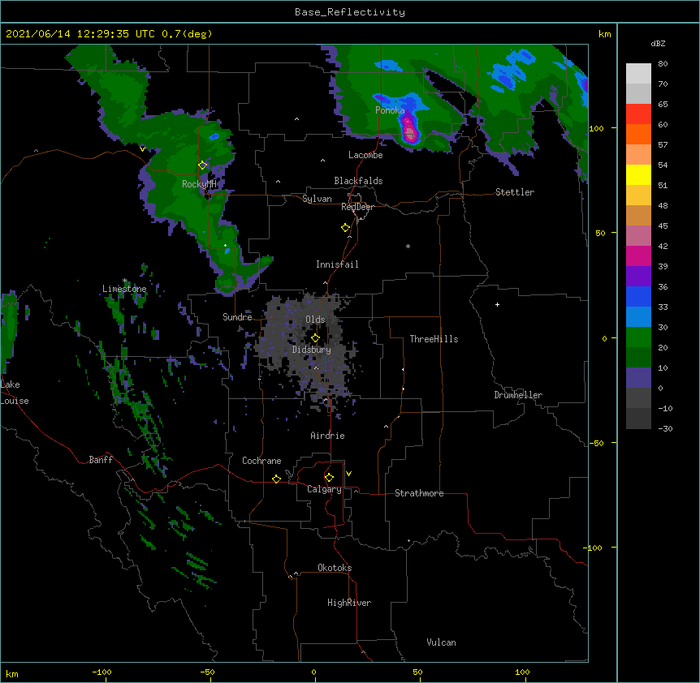
Task: Click the light blue 30-33 dBZ legend swatch
Action: click(x=638, y=316)
